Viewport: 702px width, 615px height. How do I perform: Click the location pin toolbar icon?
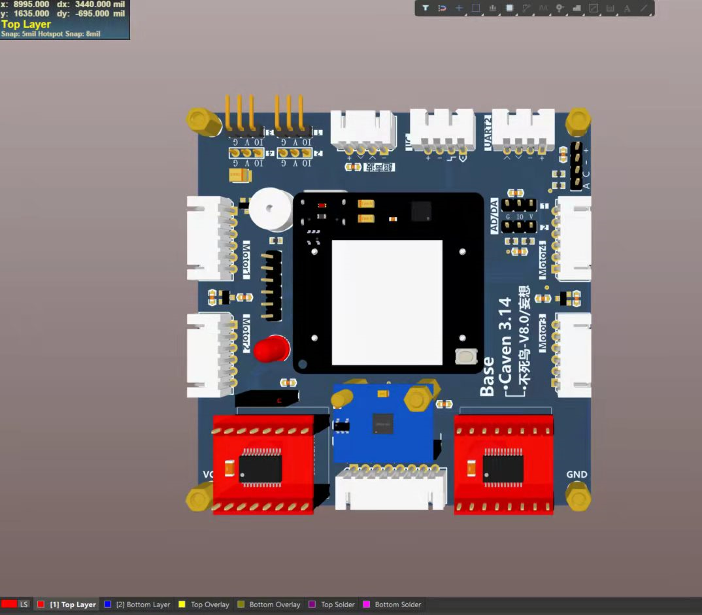[559, 8]
